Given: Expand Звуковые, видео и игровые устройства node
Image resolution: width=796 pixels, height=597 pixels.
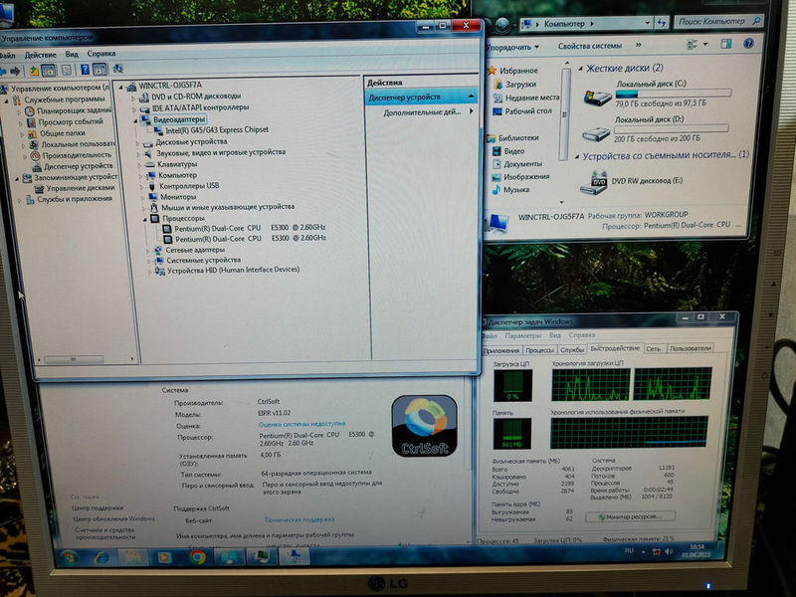Looking at the screenshot, I should pyautogui.click(x=138, y=153).
